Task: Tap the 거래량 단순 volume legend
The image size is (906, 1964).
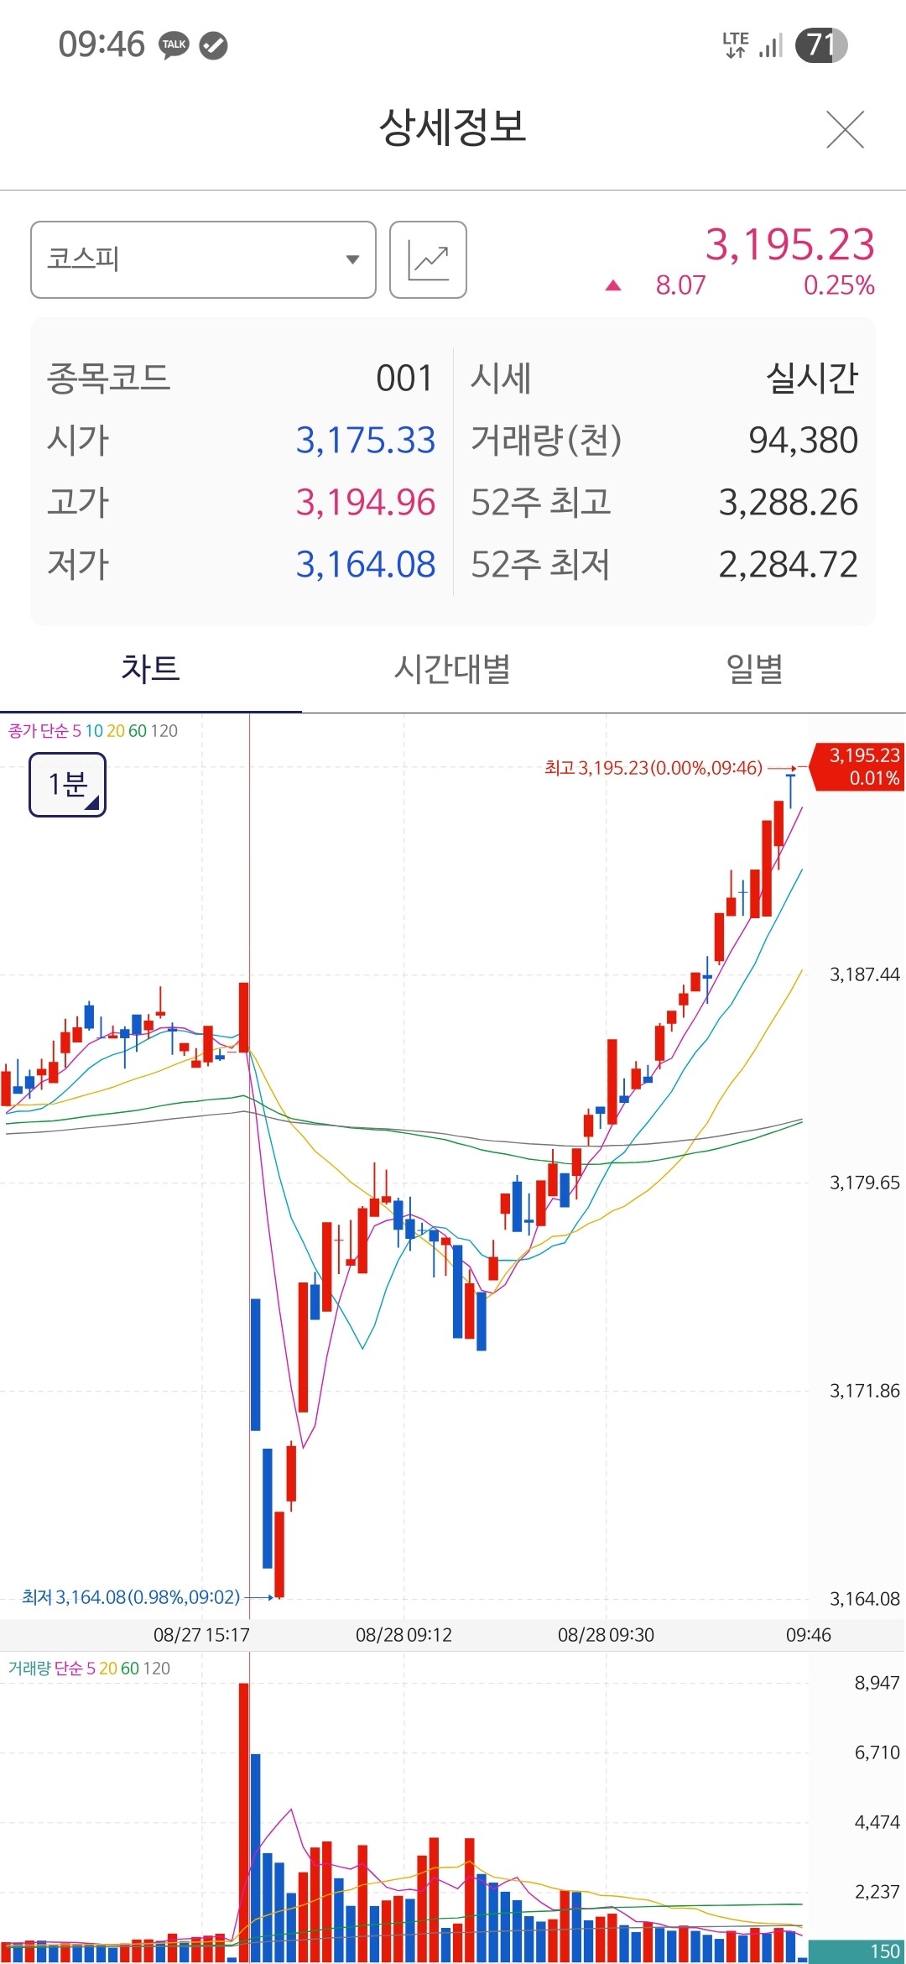Action: tap(89, 1669)
